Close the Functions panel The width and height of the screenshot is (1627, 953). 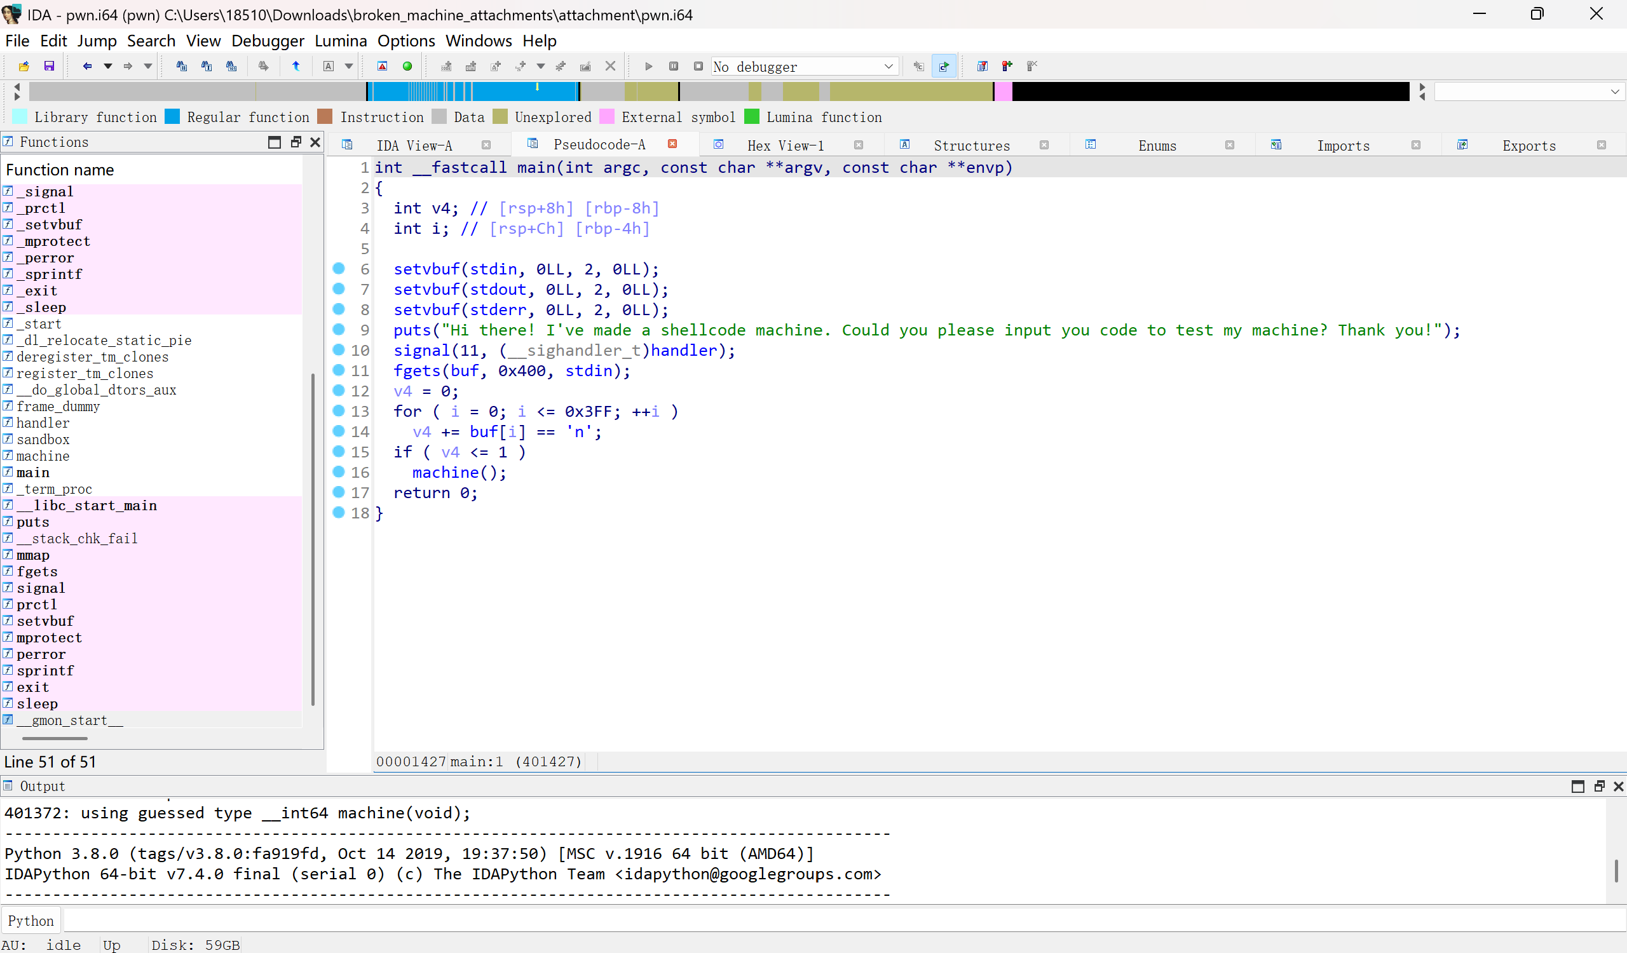[315, 142]
